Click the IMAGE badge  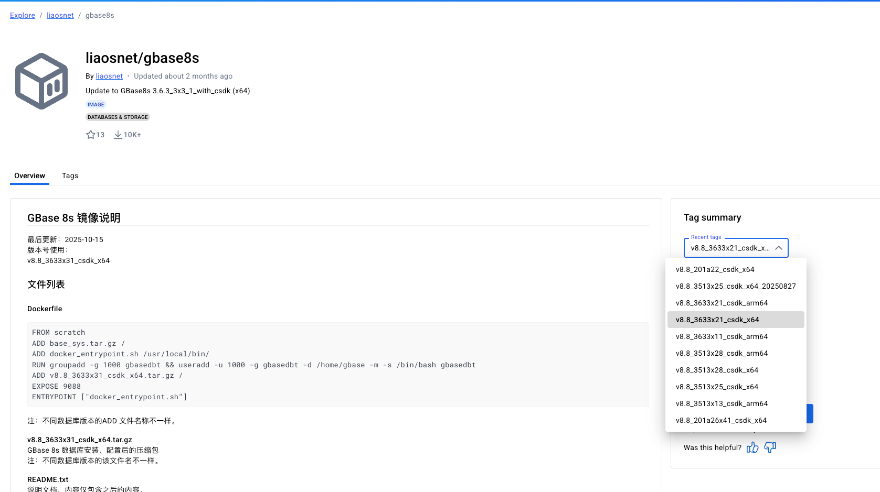[x=96, y=104]
